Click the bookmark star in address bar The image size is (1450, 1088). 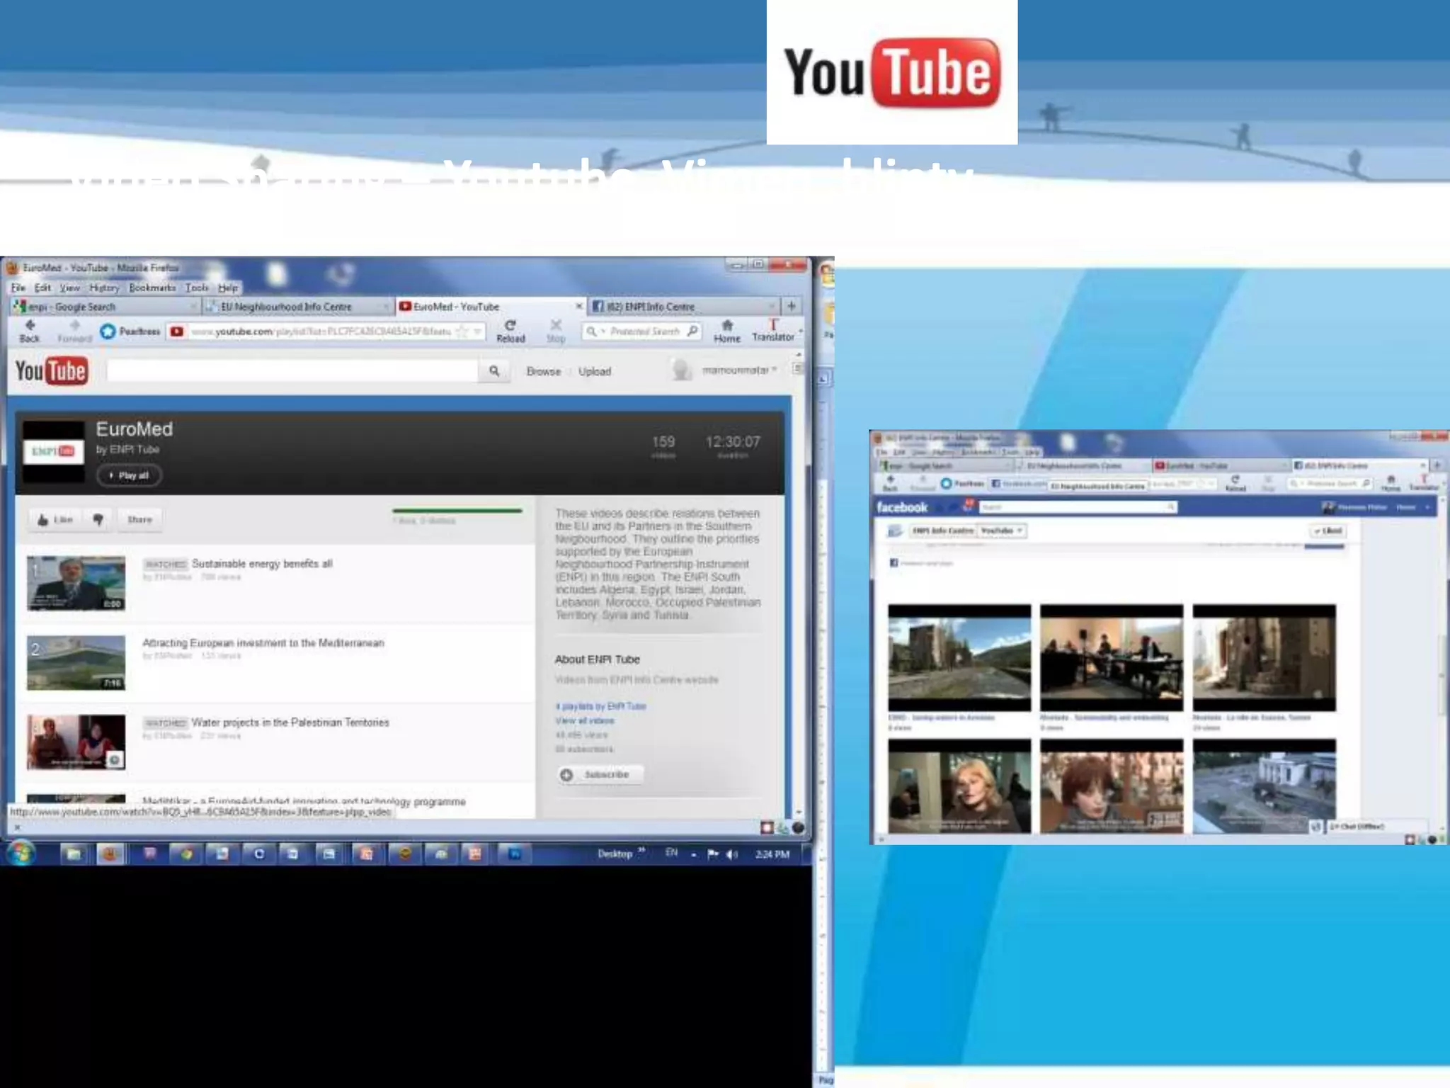(463, 331)
